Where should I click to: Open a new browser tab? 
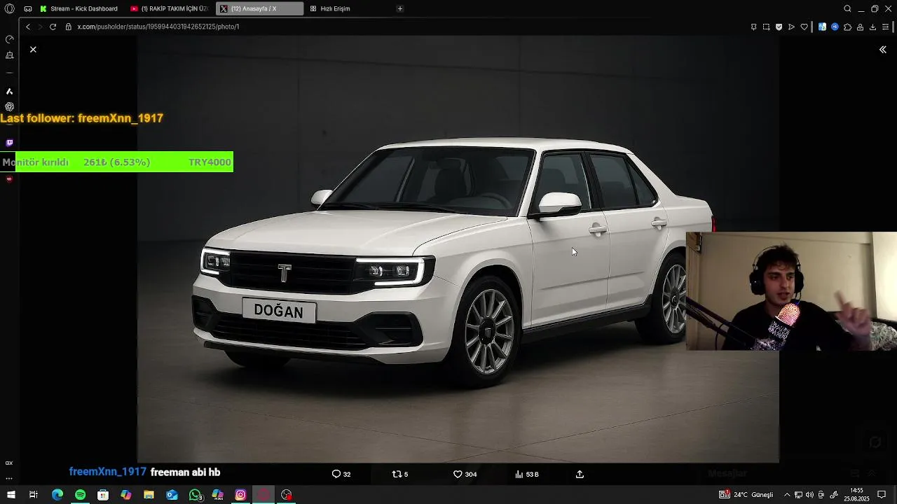click(400, 8)
